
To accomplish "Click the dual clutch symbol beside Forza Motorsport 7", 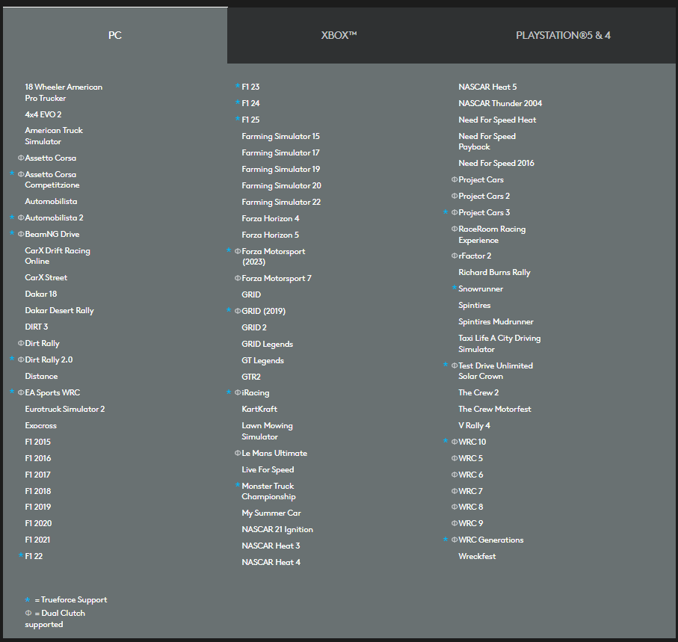I will coord(238,278).
